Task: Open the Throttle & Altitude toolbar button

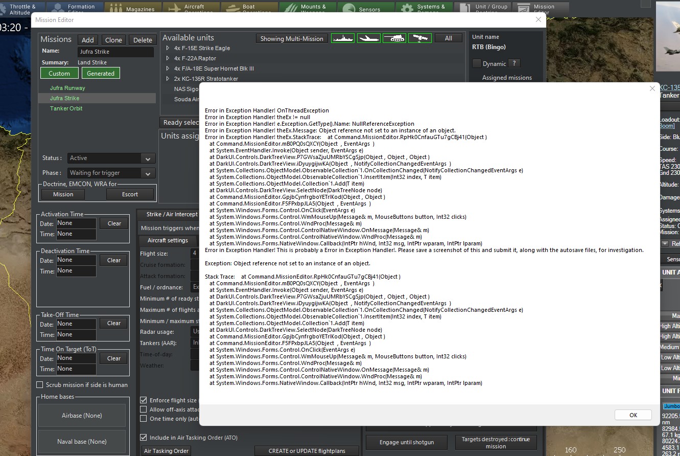Action: [22, 8]
